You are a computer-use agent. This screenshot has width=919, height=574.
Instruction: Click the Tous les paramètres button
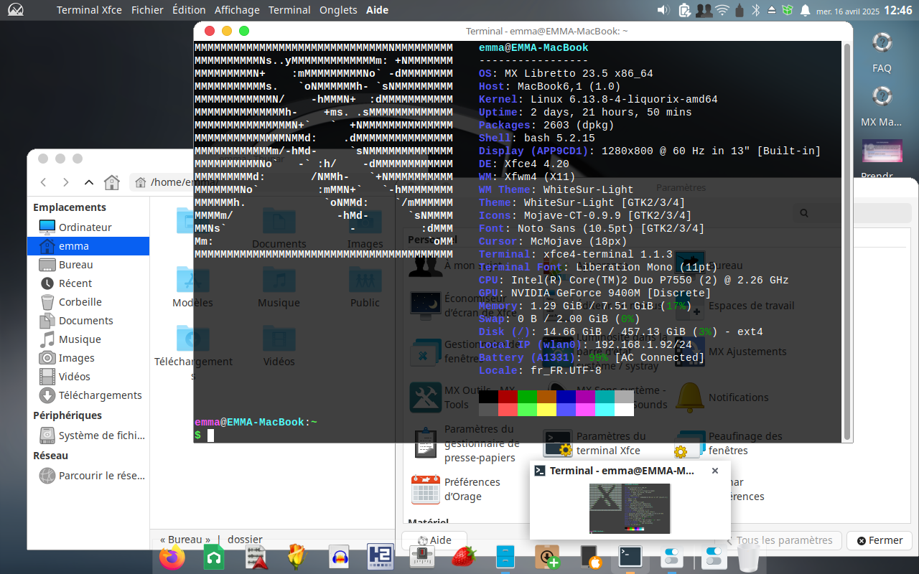(778, 540)
